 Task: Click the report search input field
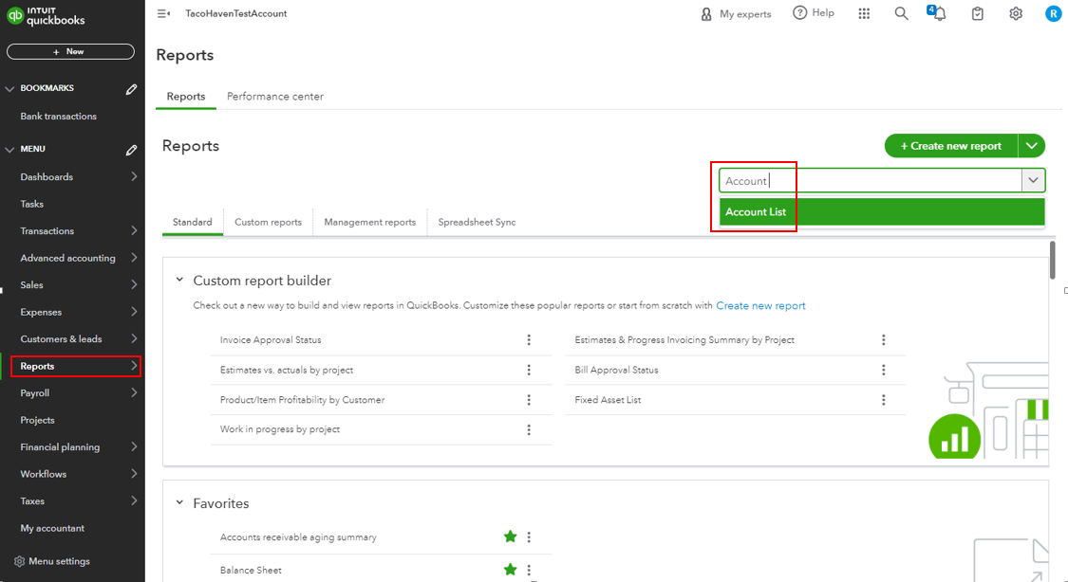pyautogui.click(x=871, y=181)
